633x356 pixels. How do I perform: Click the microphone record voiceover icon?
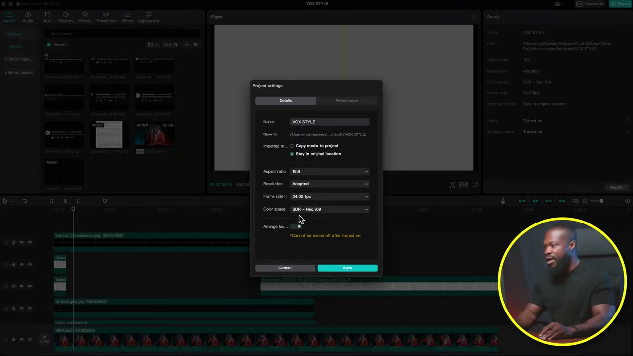[503, 201]
